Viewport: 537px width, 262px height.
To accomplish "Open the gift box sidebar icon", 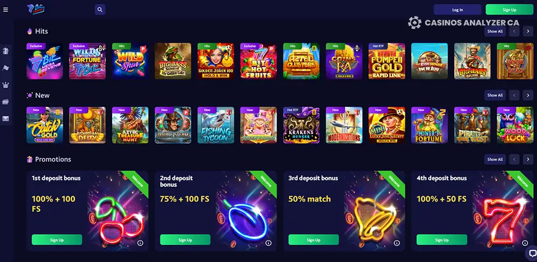I will point(5,51).
